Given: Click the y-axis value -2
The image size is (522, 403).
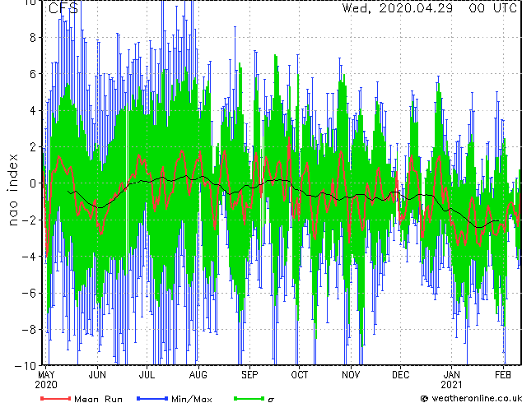Looking at the screenshot, I should tap(29, 220).
